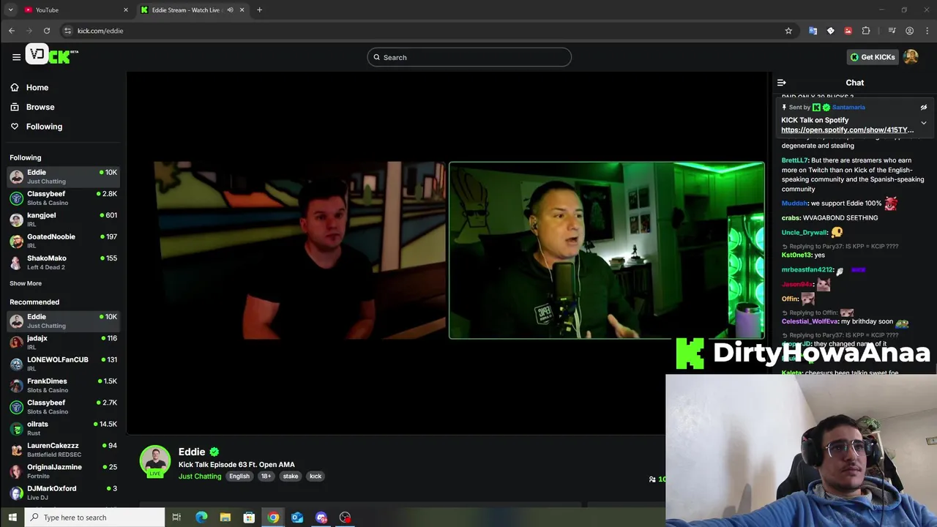Go back in browser history

pyautogui.click(x=12, y=31)
